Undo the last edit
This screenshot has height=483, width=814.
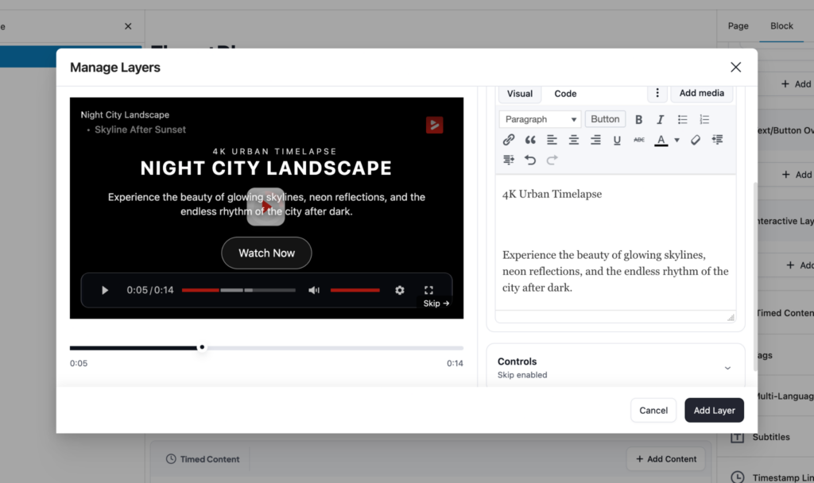530,160
